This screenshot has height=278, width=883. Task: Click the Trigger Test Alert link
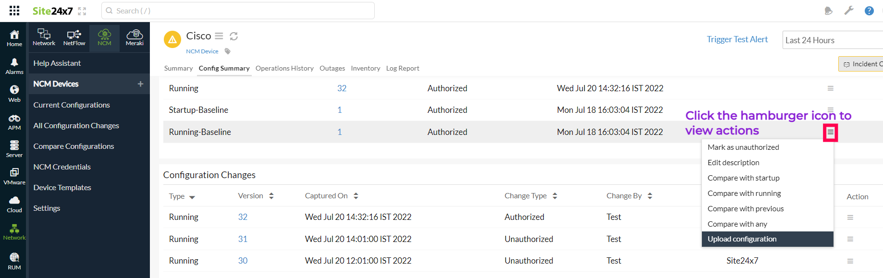coord(737,39)
